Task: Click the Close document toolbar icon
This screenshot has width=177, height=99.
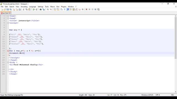Action: 14,9
